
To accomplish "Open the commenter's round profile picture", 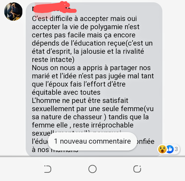I will (x=13, y=12).
